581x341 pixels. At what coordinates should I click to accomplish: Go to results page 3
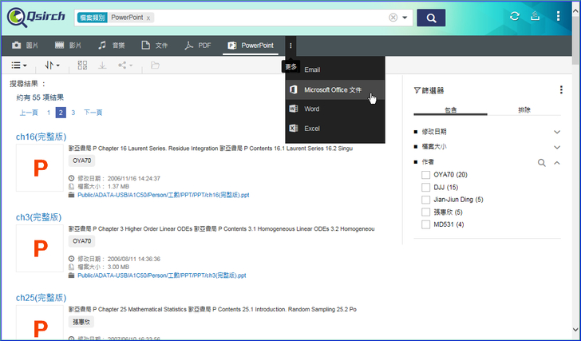point(73,113)
